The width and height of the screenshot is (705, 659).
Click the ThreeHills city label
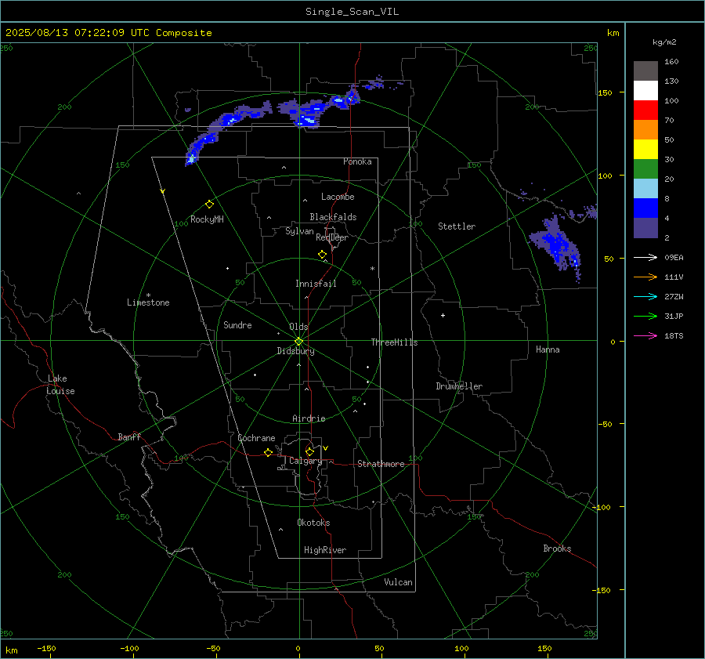click(394, 342)
